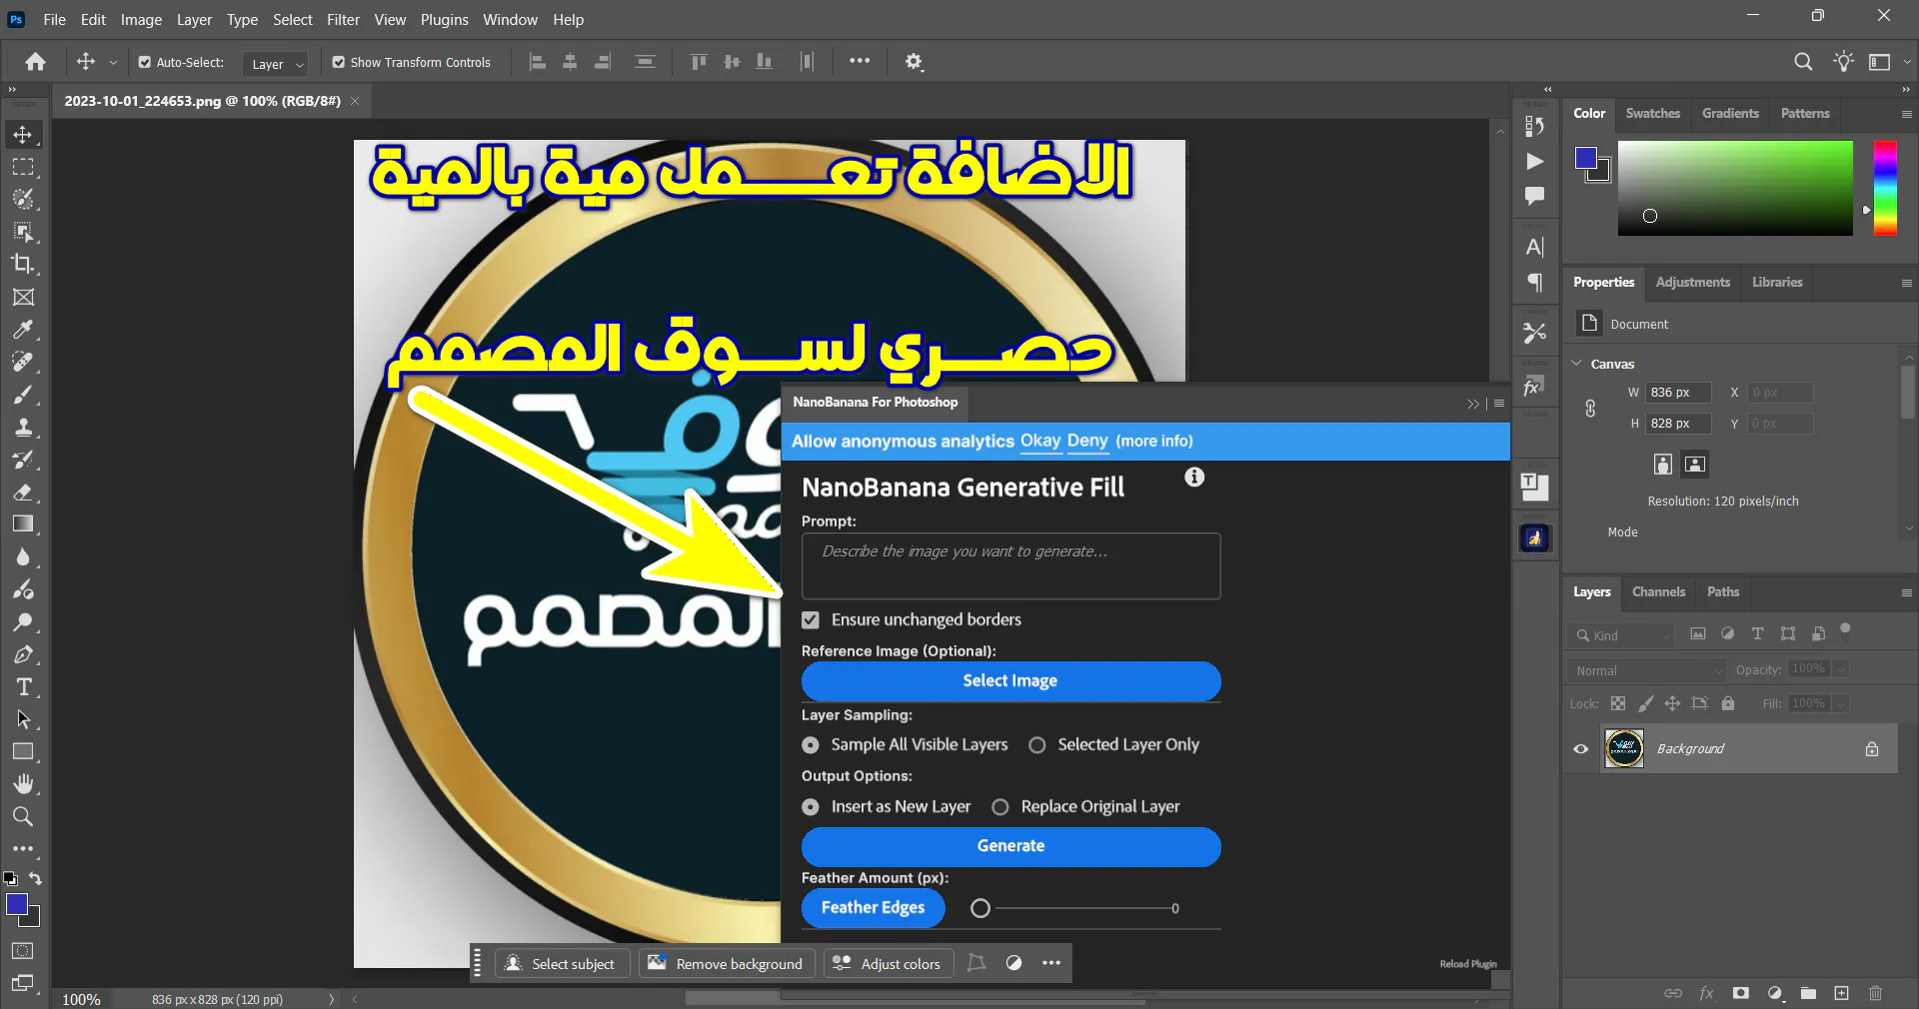Viewport: 1919px width, 1009px height.
Task: Select the Move tool
Action: pos(24,134)
